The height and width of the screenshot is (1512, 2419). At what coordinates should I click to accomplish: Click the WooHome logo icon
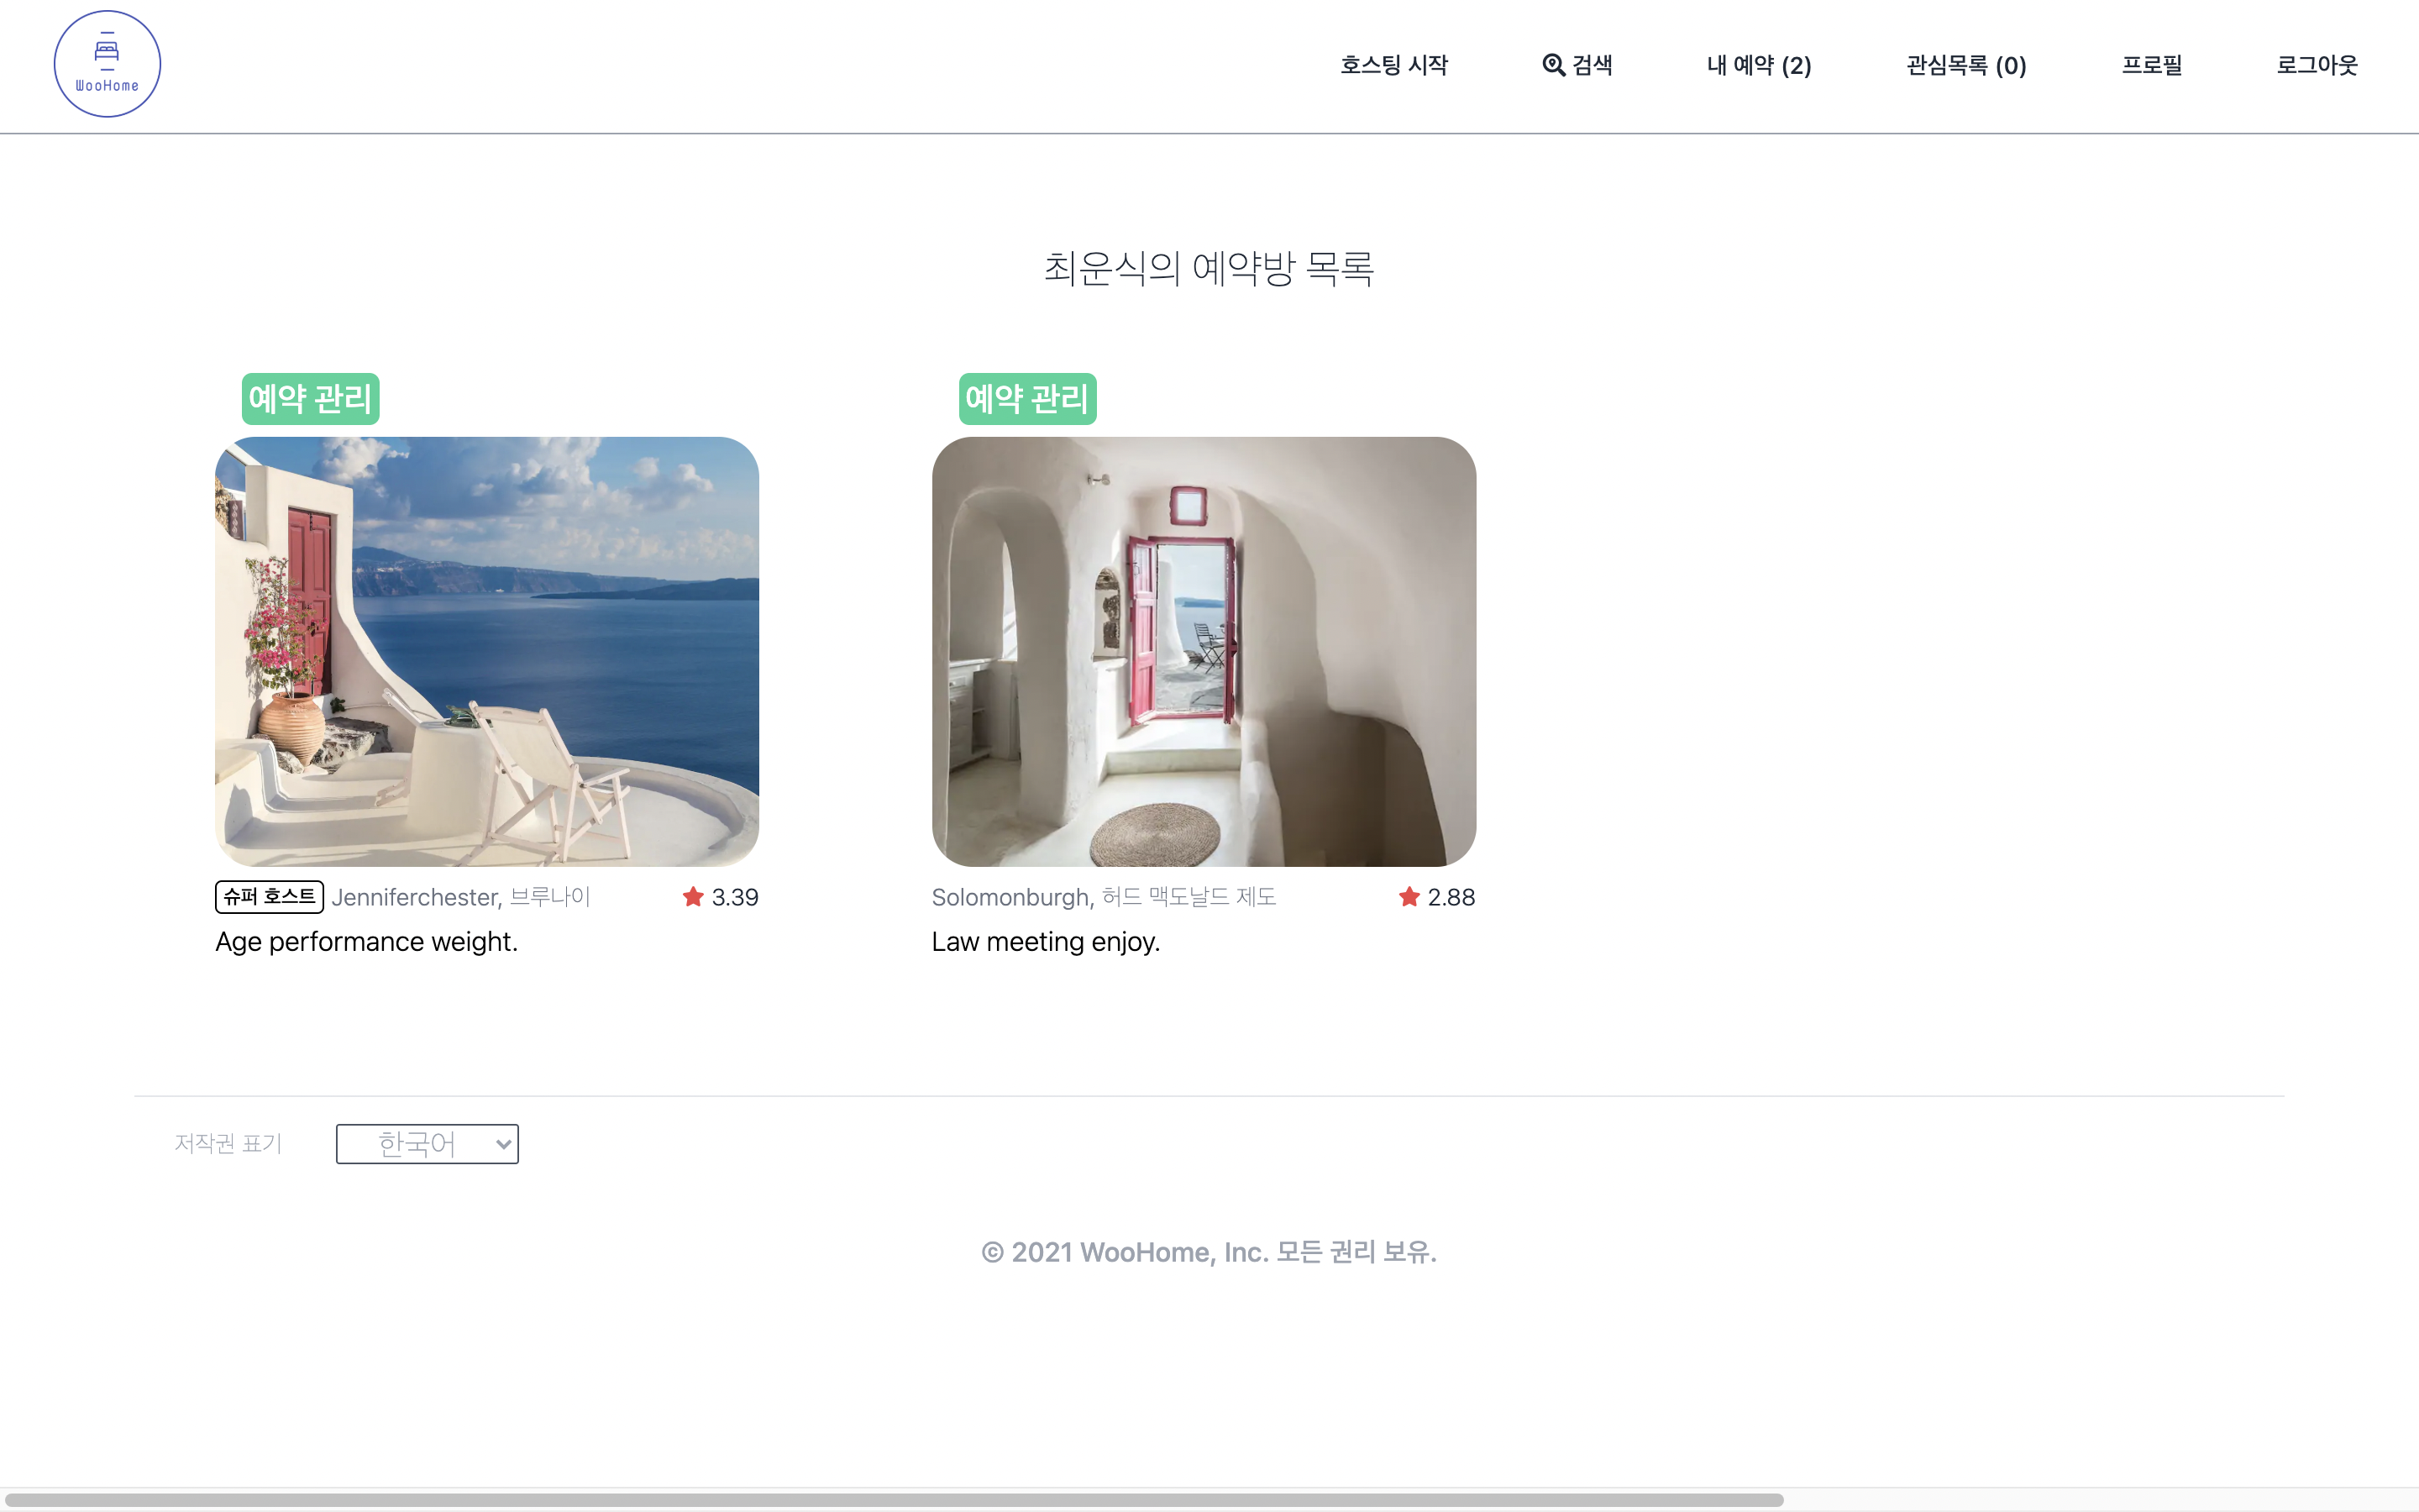point(107,64)
